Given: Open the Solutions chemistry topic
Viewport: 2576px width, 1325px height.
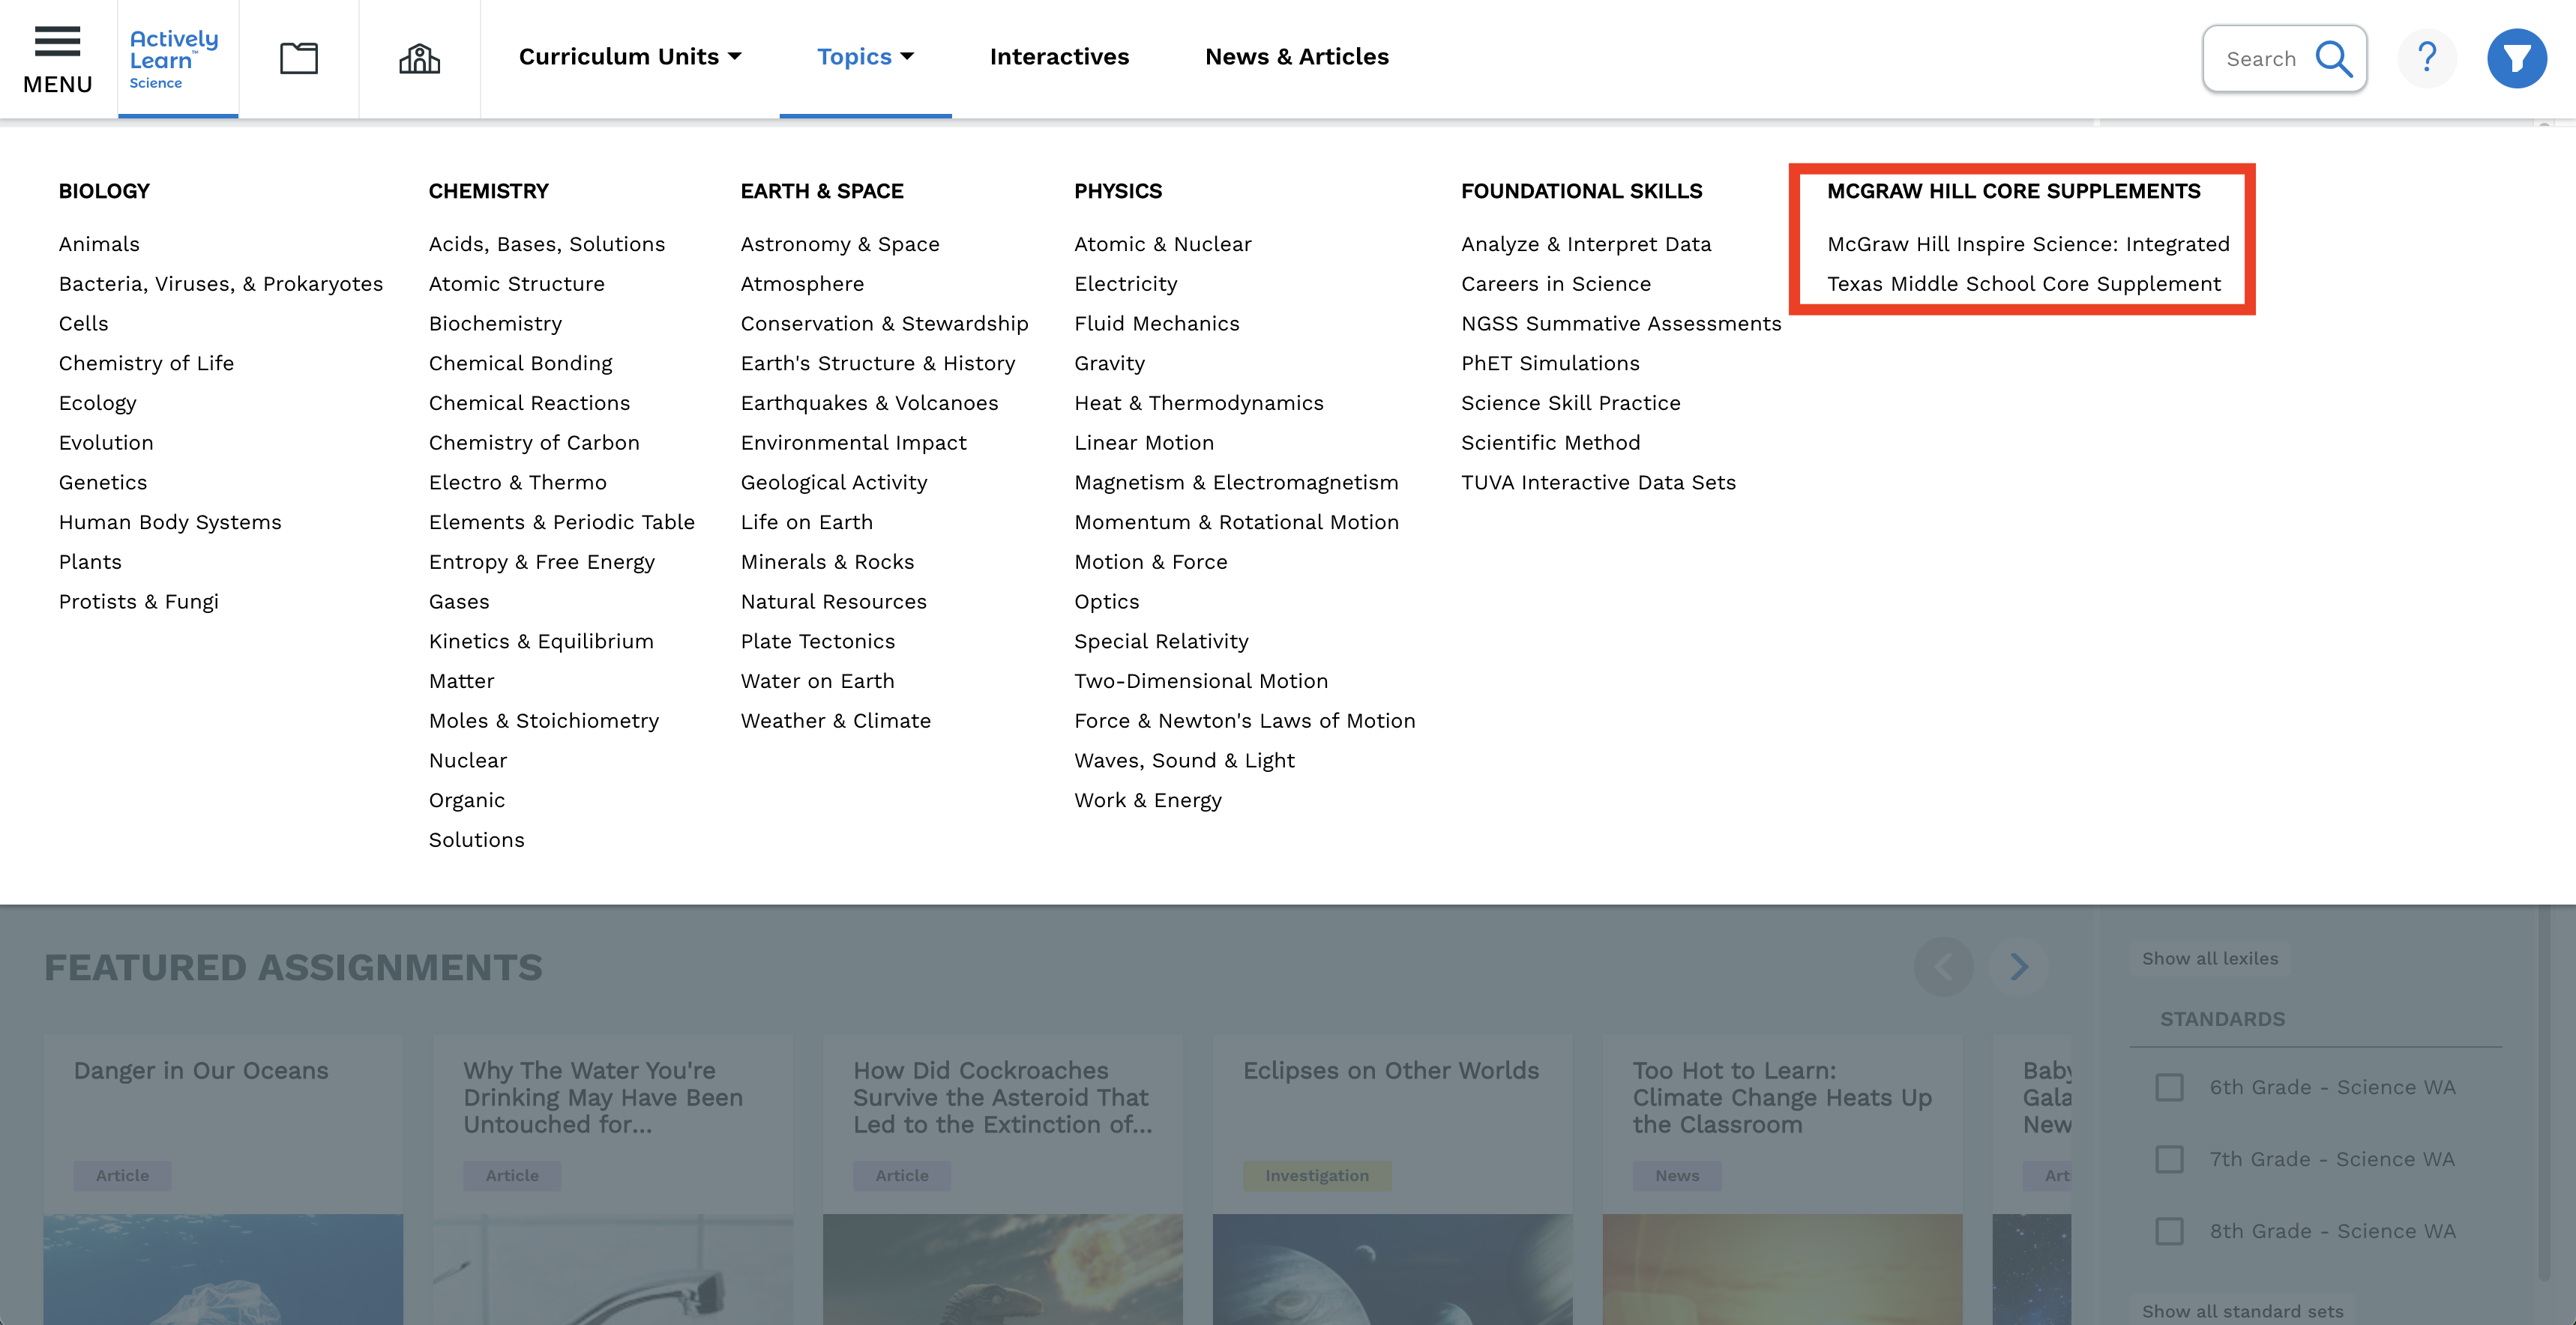Looking at the screenshot, I should coord(476,840).
